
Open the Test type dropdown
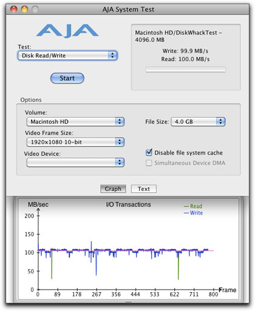coord(67,56)
